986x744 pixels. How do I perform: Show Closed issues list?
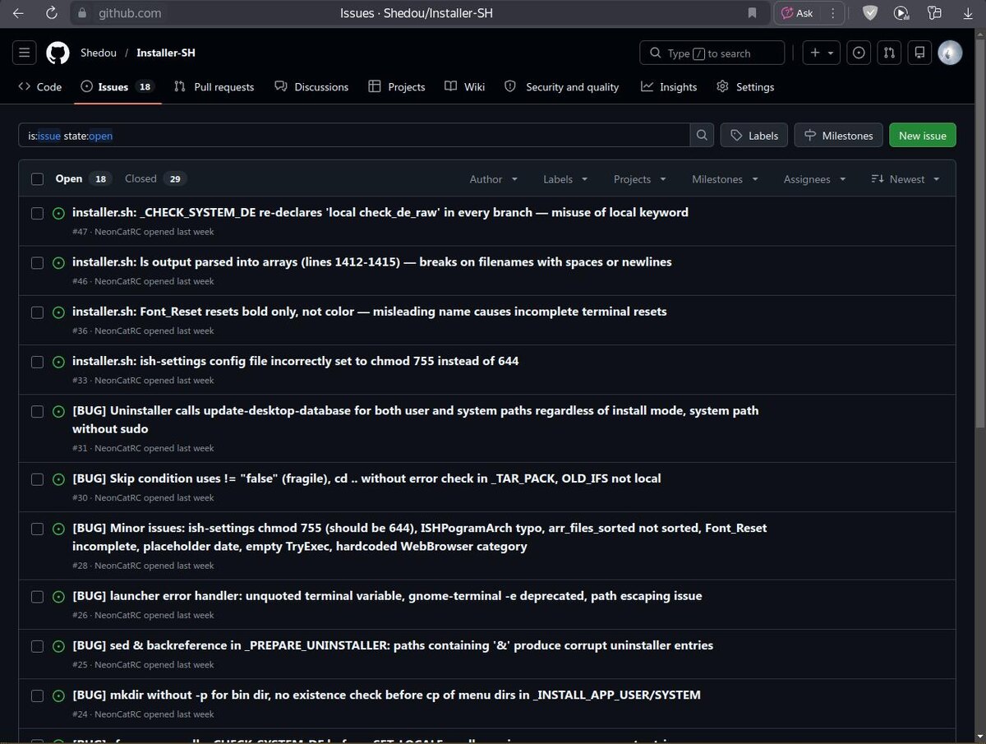[155, 178]
